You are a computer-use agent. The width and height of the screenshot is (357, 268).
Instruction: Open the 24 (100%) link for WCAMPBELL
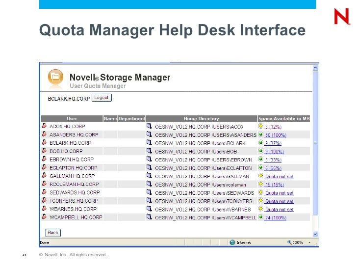pyautogui.click(x=276, y=217)
